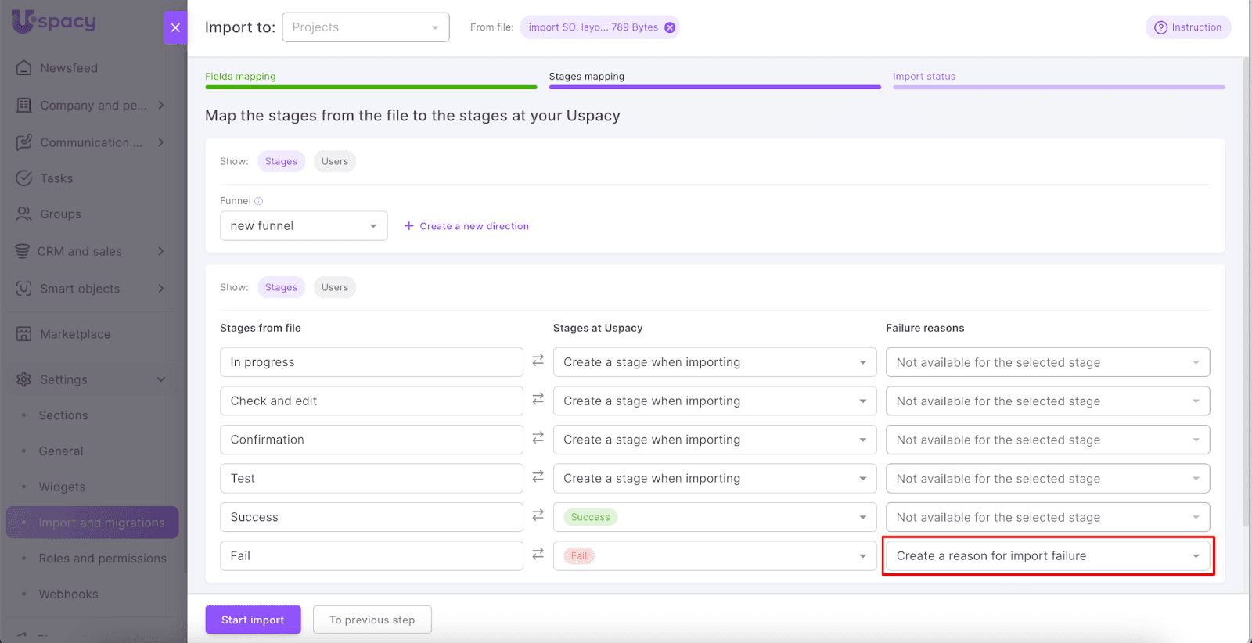The image size is (1252, 643).
Task: Open failure reason dropdown for Fail stage
Action: pos(1047,556)
